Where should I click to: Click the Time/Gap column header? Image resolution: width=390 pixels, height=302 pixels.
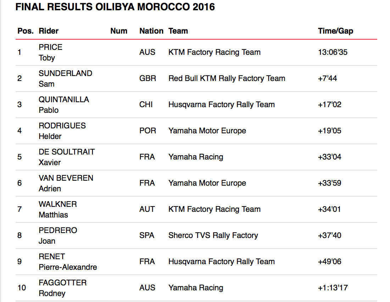pos(335,31)
